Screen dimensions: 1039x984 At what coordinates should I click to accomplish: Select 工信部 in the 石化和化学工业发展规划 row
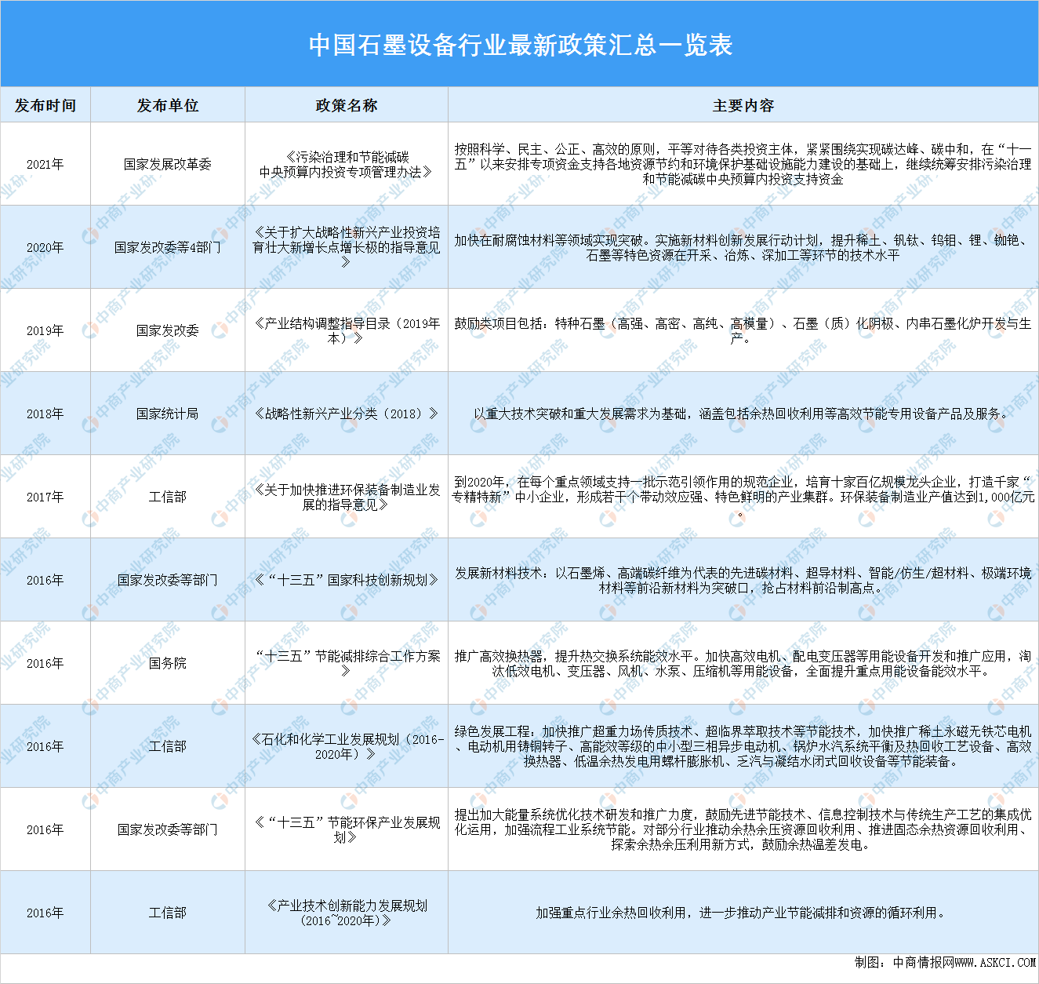(x=168, y=746)
